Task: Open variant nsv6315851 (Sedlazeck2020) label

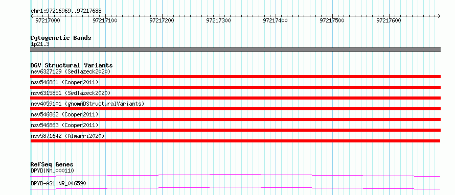Action: (x=71, y=93)
